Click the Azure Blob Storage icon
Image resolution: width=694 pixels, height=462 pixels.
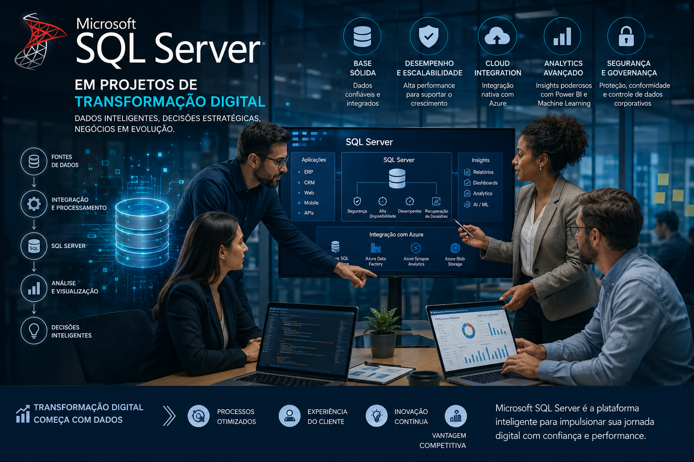[455, 248]
